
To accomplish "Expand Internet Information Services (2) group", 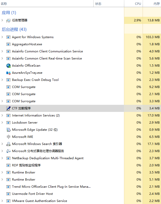I will click(x=2, y=115).
